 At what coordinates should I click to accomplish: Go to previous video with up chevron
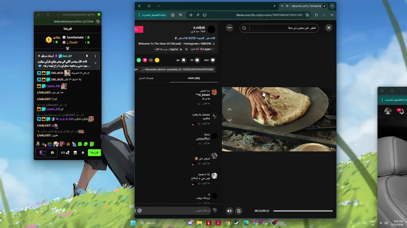click(x=230, y=109)
